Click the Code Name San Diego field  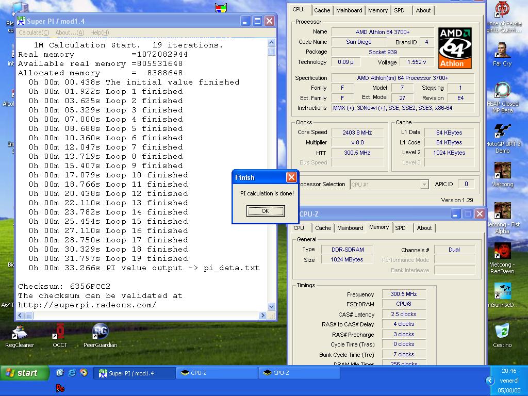click(x=359, y=42)
